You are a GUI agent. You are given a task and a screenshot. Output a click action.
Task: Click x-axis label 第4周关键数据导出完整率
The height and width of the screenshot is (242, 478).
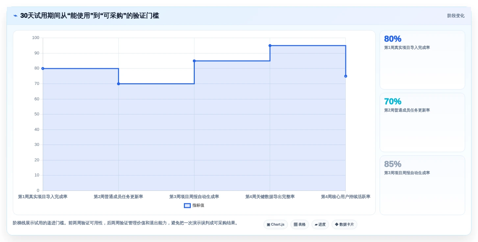pos(270,197)
